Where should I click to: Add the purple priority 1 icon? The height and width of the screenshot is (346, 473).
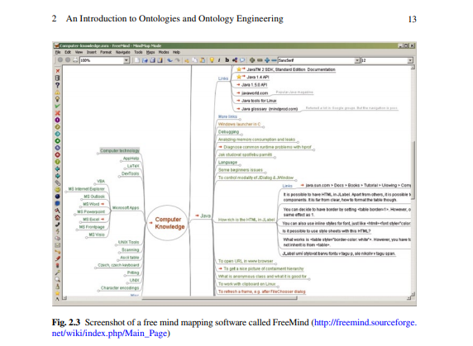(57, 120)
